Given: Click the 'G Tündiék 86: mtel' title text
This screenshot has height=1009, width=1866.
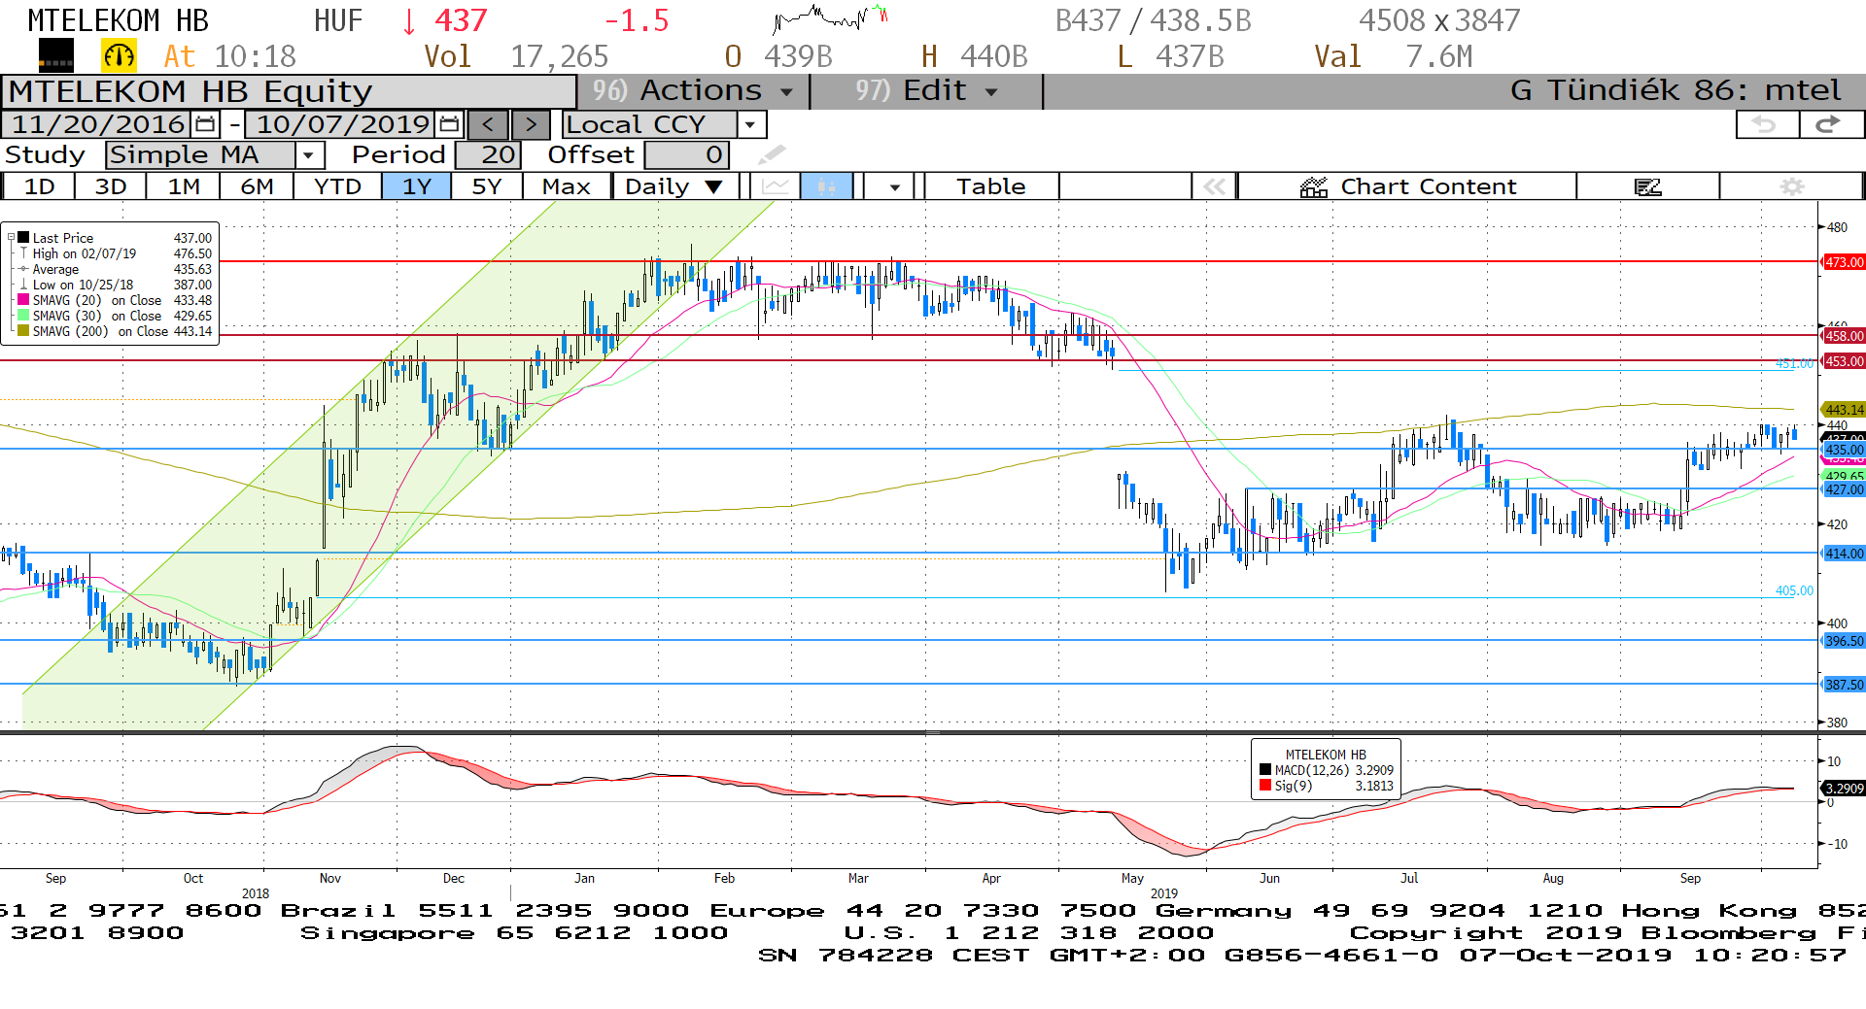Looking at the screenshot, I should (1676, 90).
